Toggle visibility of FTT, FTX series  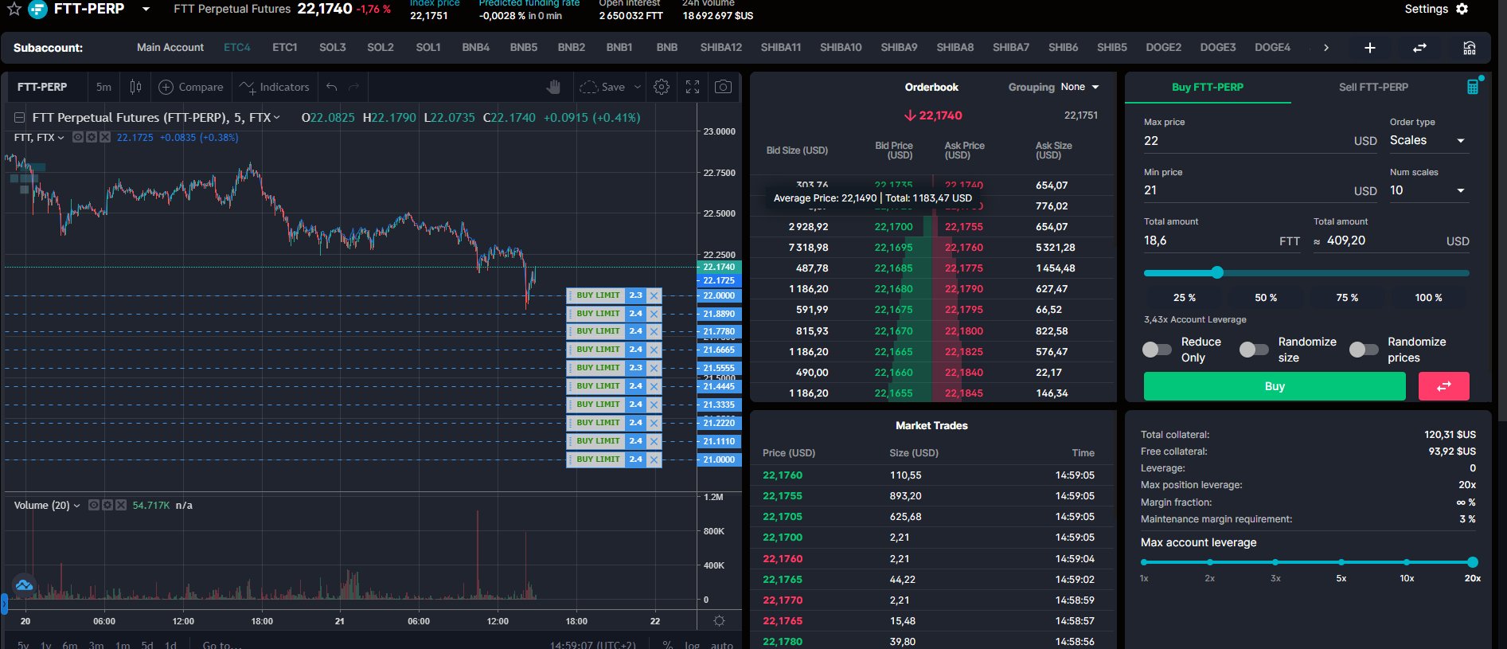tap(78, 137)
